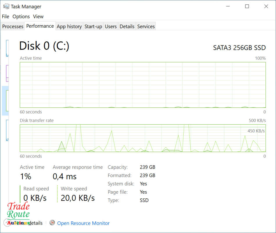Click the Open Resource Monitor link
The width and height of the screenshot is (276, 233).
83,223
